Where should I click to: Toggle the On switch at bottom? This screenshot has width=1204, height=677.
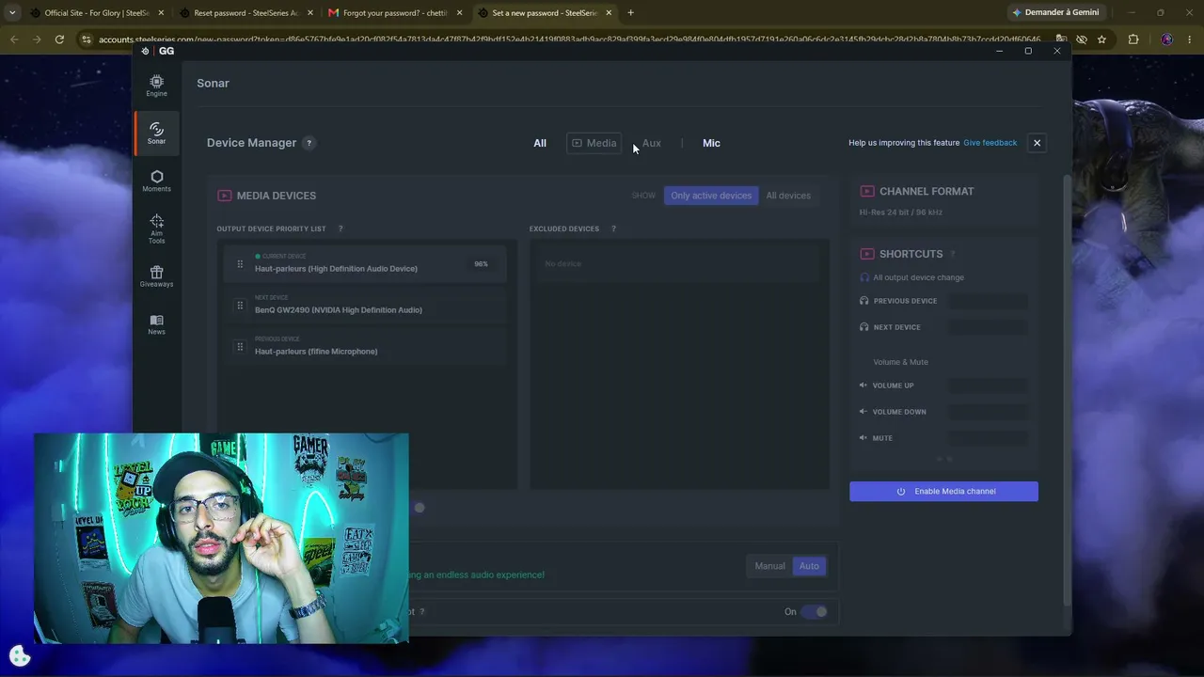[815, 611]
